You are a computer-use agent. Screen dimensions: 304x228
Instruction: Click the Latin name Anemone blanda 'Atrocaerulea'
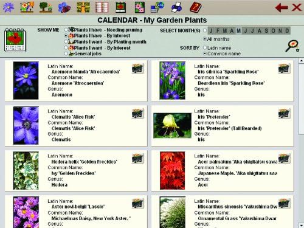(86, 72)
